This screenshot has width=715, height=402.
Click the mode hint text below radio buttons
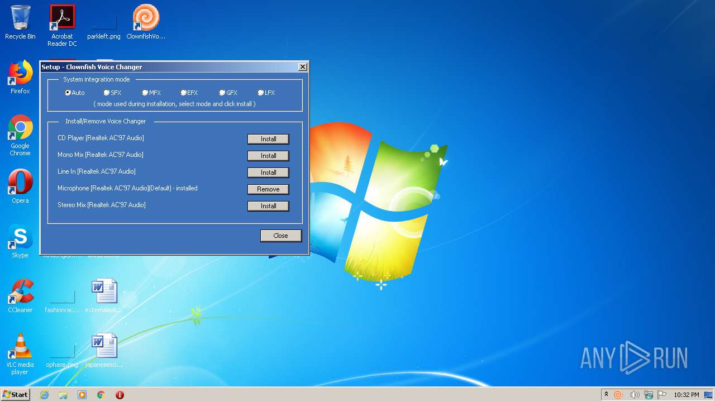pyautogui.click(x=174, y=104)
